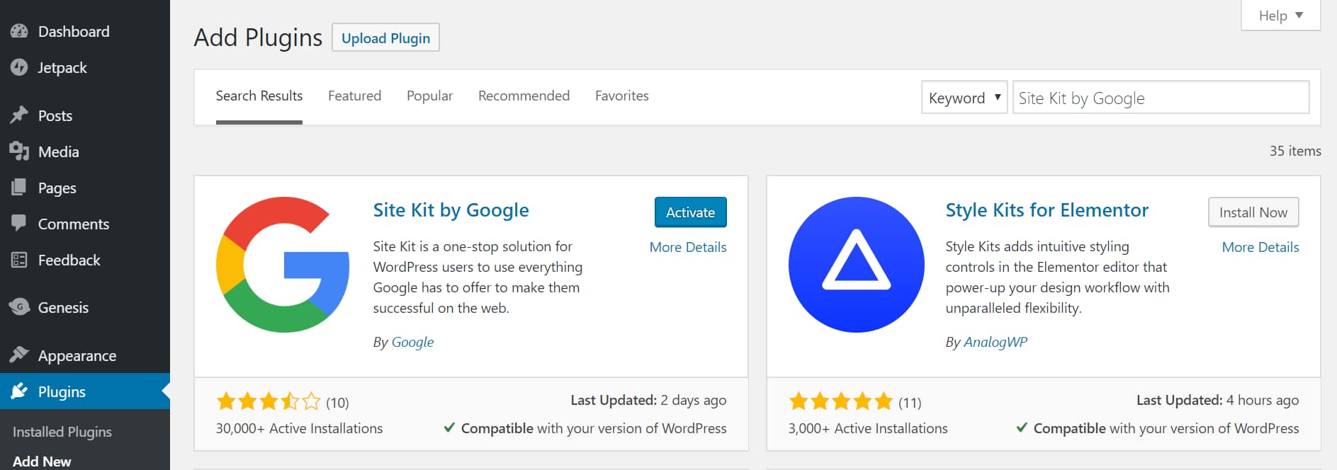Open the Dashboard
The image size is (1337, 470).
point(73,31)
